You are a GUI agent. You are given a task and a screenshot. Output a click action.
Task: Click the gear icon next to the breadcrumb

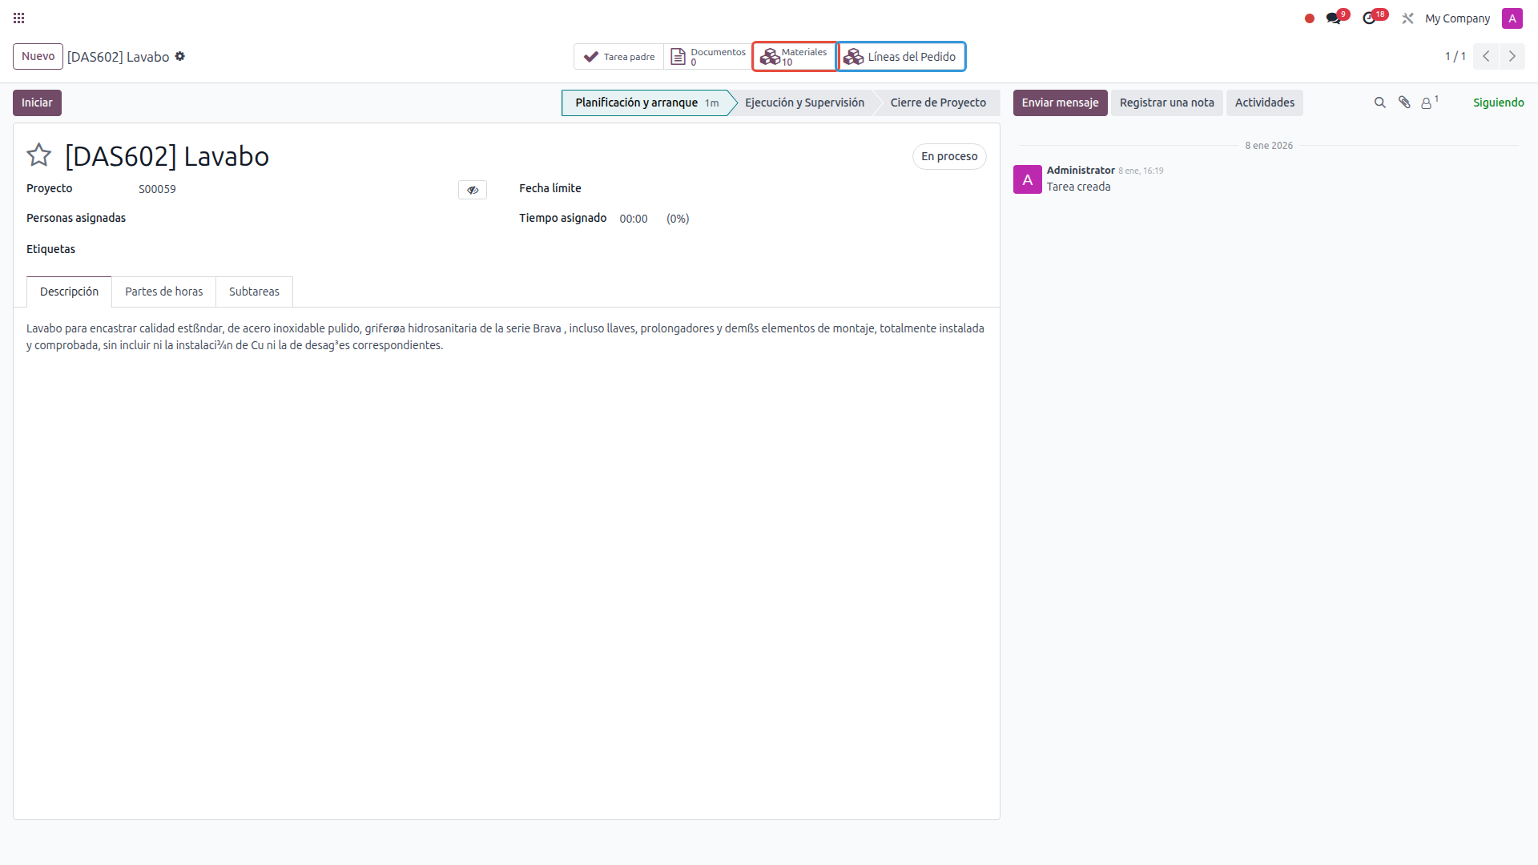[x=180, y=56]
